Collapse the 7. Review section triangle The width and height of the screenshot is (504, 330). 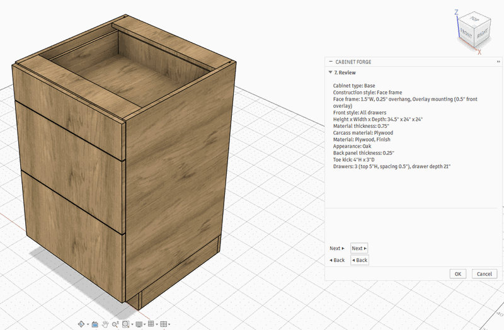330,72
